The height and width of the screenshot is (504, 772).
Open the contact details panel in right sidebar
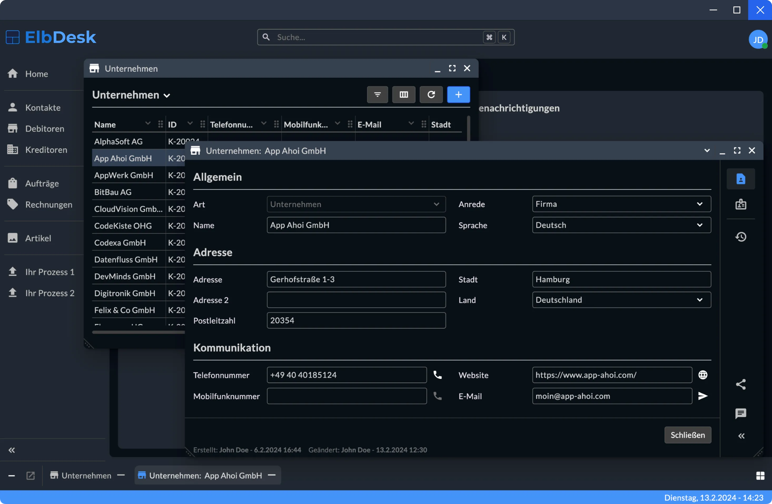tap(741, 178)
